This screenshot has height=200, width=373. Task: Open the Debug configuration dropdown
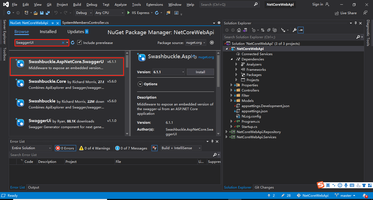coord(84,13)
